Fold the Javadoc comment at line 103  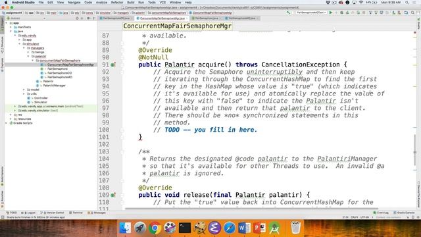pos(122,151)
